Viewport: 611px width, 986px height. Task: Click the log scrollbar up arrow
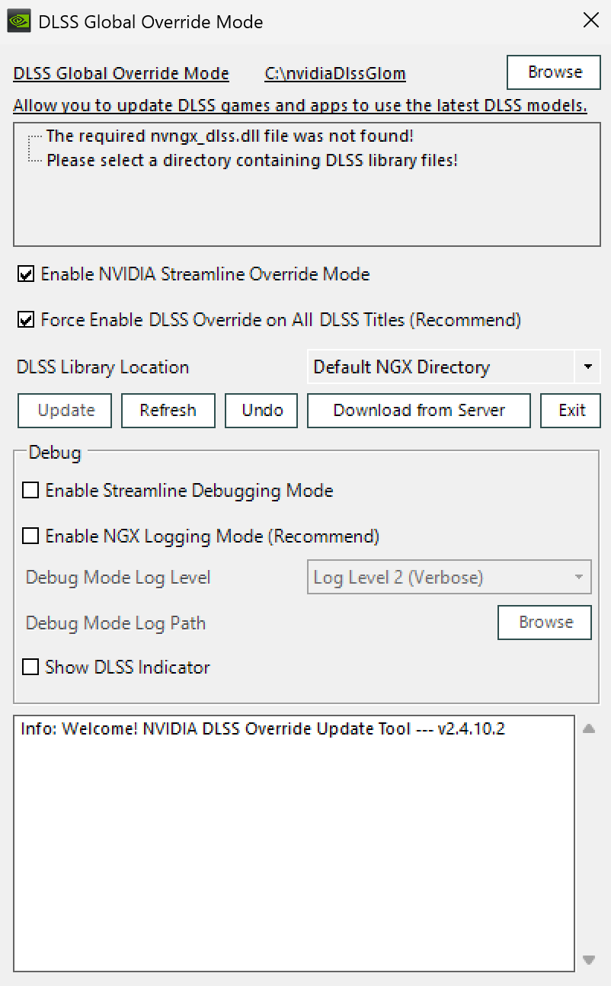[588, 729]
